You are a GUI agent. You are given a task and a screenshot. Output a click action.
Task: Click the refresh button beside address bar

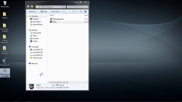click(x=64, y=7)
